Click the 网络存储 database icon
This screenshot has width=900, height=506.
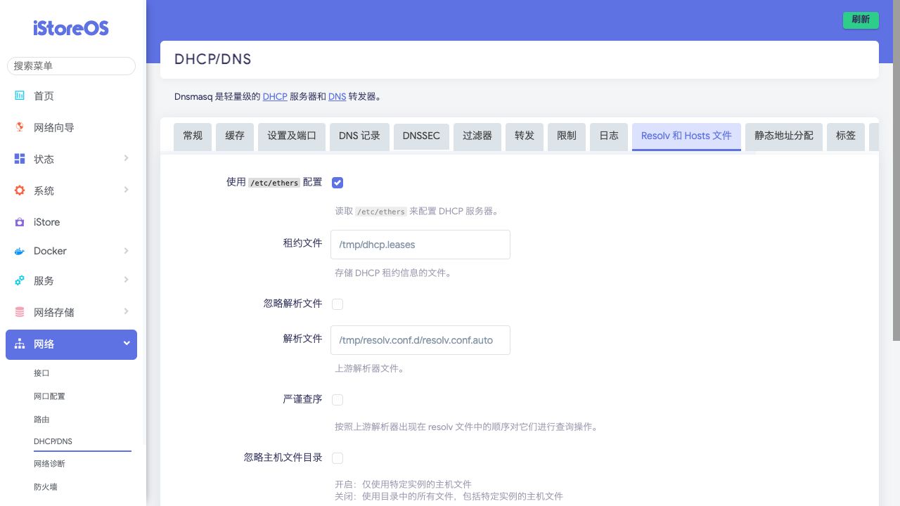point(20,312)
